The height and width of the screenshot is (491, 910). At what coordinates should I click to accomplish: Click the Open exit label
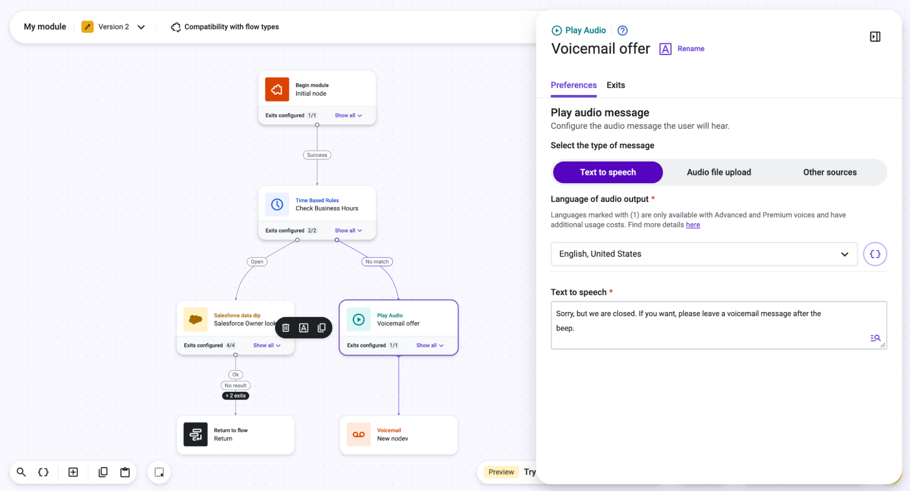pos(257,261)
